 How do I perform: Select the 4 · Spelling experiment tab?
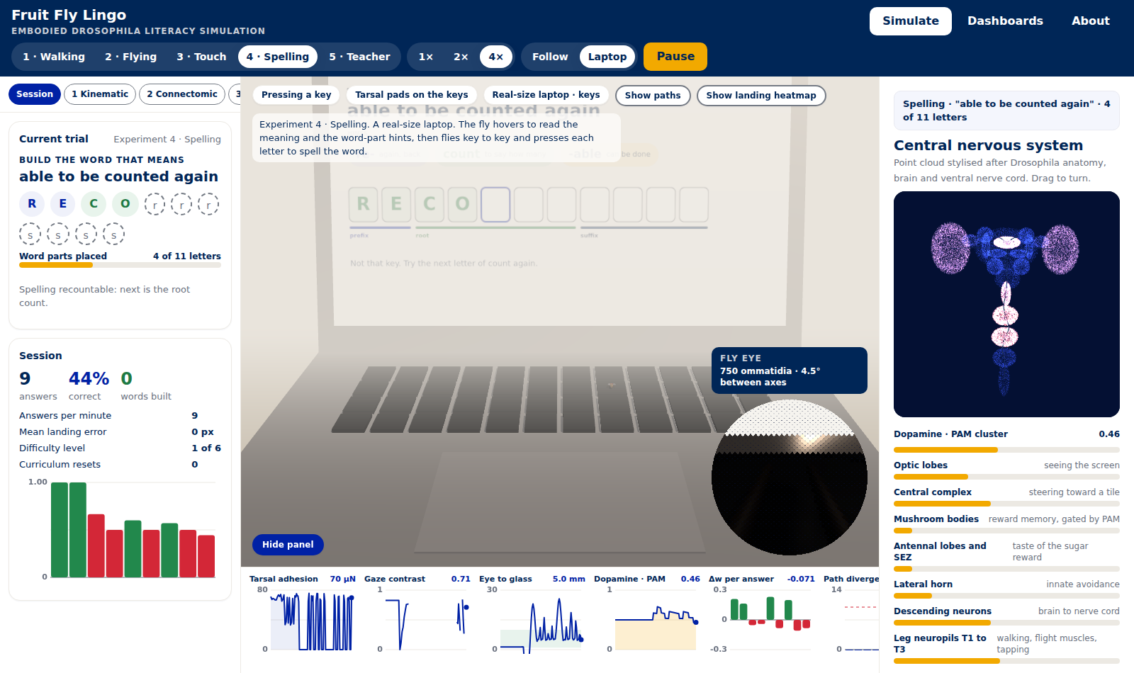coord(278,57)
